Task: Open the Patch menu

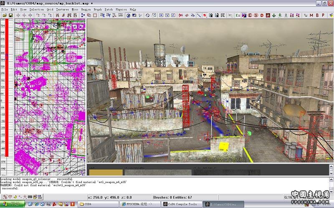Action: coord(109,9)
